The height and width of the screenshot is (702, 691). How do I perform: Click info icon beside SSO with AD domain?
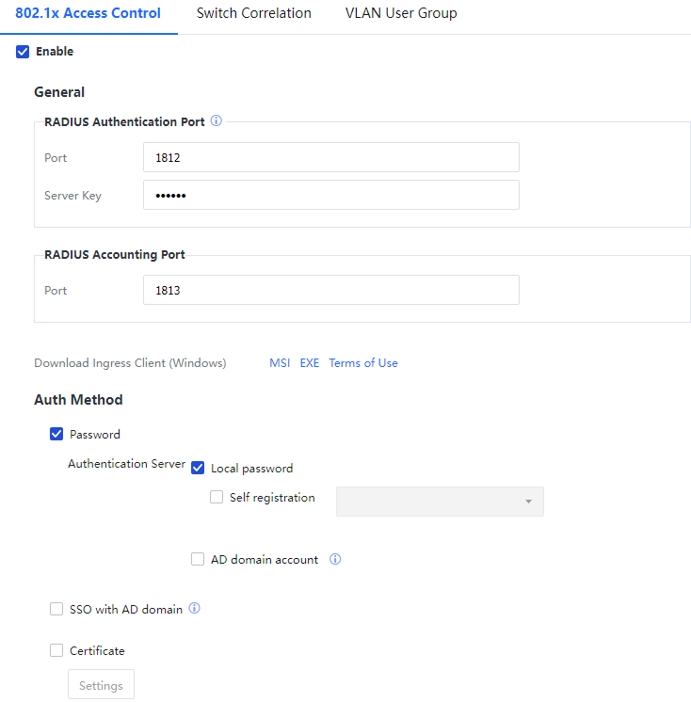[x=195, y=609]
